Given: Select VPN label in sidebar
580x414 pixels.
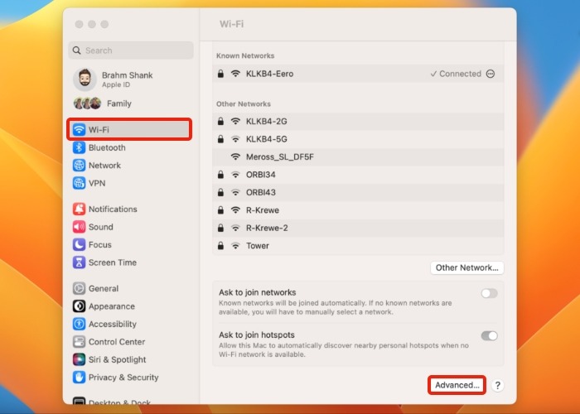Looking at the screenshot, I should [x=97, y=183].
